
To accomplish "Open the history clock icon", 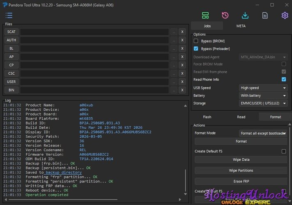I will click(225, 16).
